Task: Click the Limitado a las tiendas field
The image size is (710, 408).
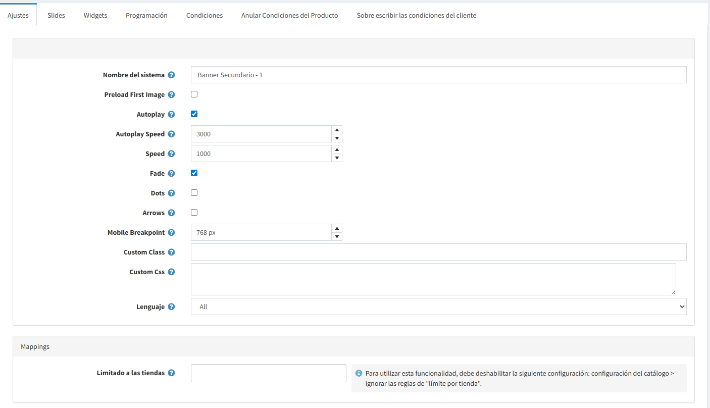Action: pos(268,373)
